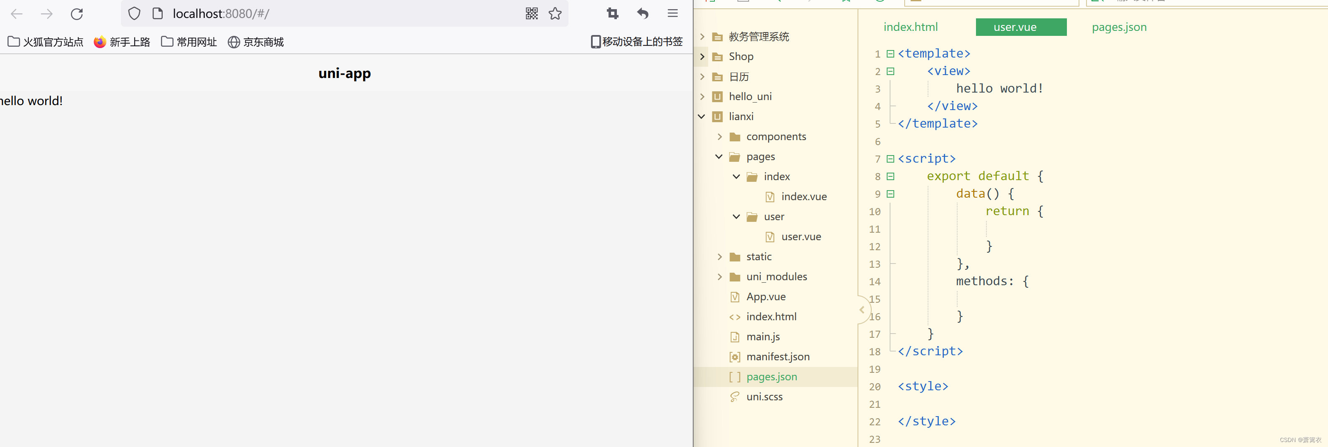The width and height of the screenshot is (1328, 447).
Task: Expand the uni_modules folder
Action: [x=719, y=277]
